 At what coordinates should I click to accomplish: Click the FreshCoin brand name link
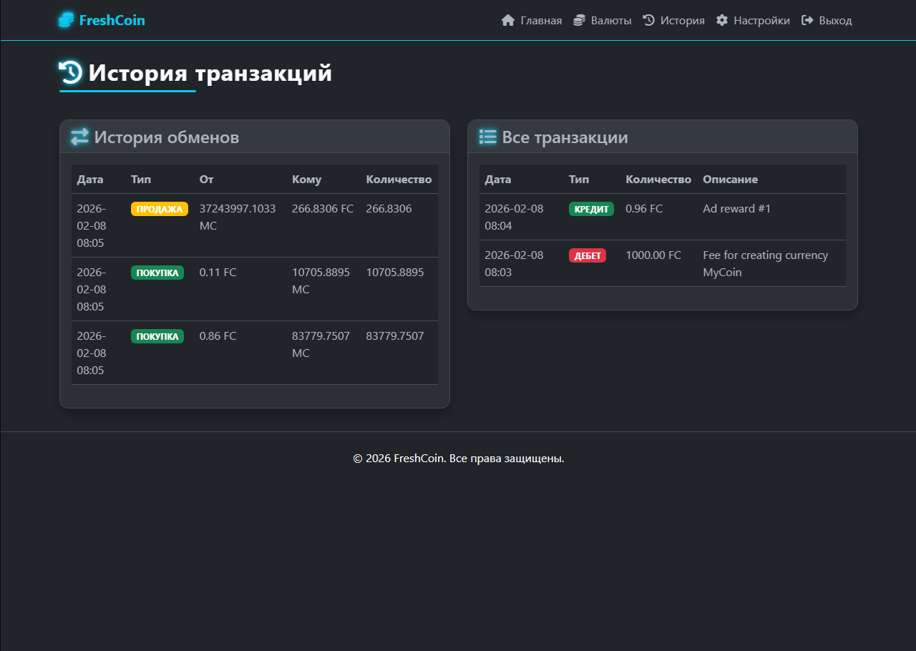coord(112,20)
